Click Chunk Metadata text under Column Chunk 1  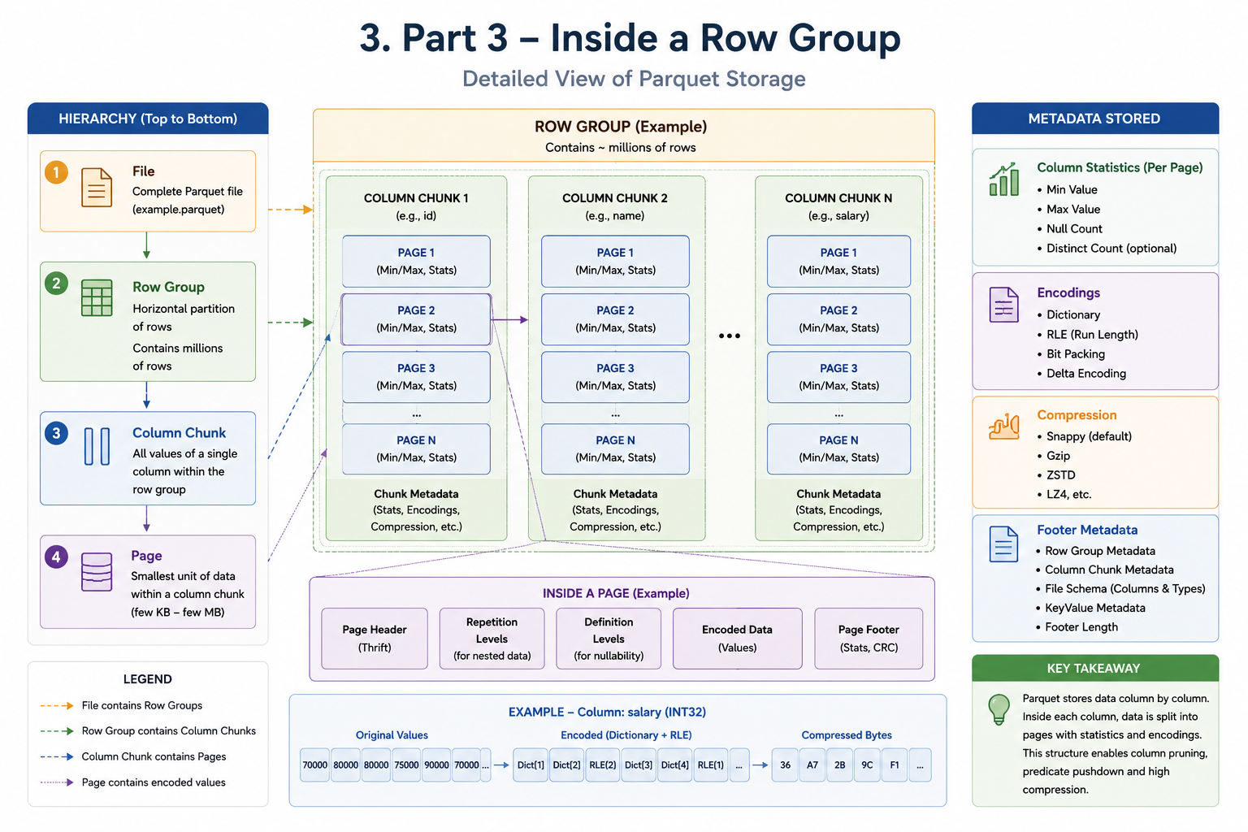click(x=416, y=510)
